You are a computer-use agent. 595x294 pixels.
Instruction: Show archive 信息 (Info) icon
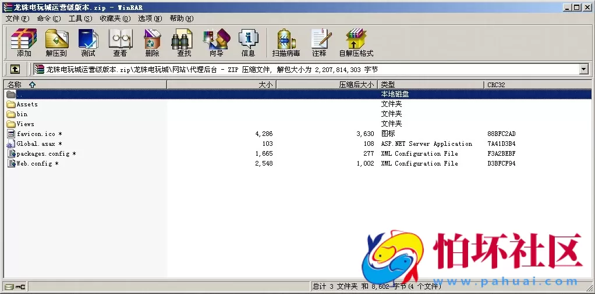[248, 42]
